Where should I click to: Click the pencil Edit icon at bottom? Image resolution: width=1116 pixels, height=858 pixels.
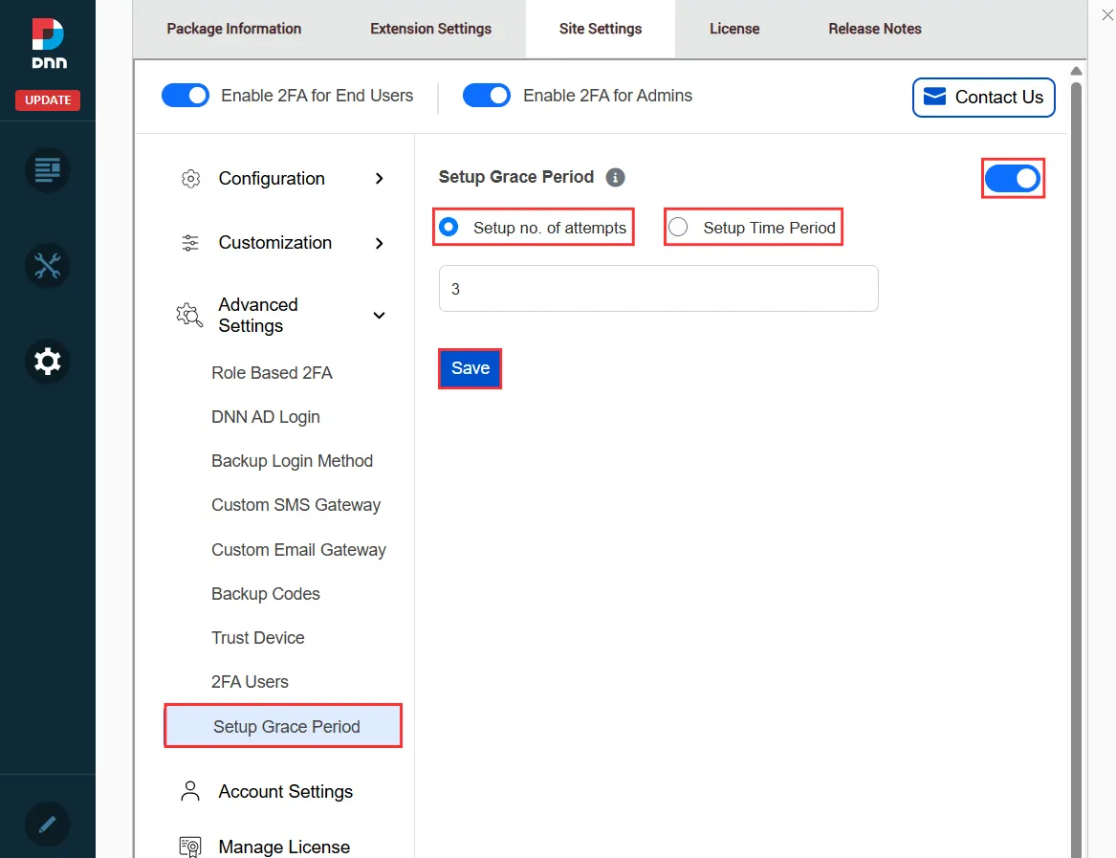47,824
